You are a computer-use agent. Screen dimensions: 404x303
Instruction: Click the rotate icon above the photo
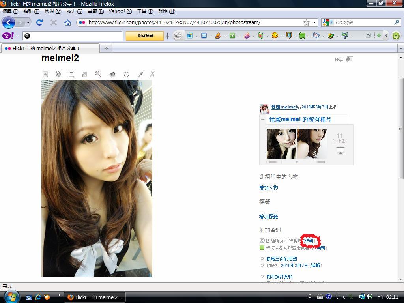click(126, 74)
